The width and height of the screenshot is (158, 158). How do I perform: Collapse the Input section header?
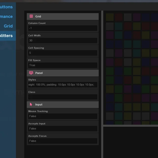[x=63, y=104]
